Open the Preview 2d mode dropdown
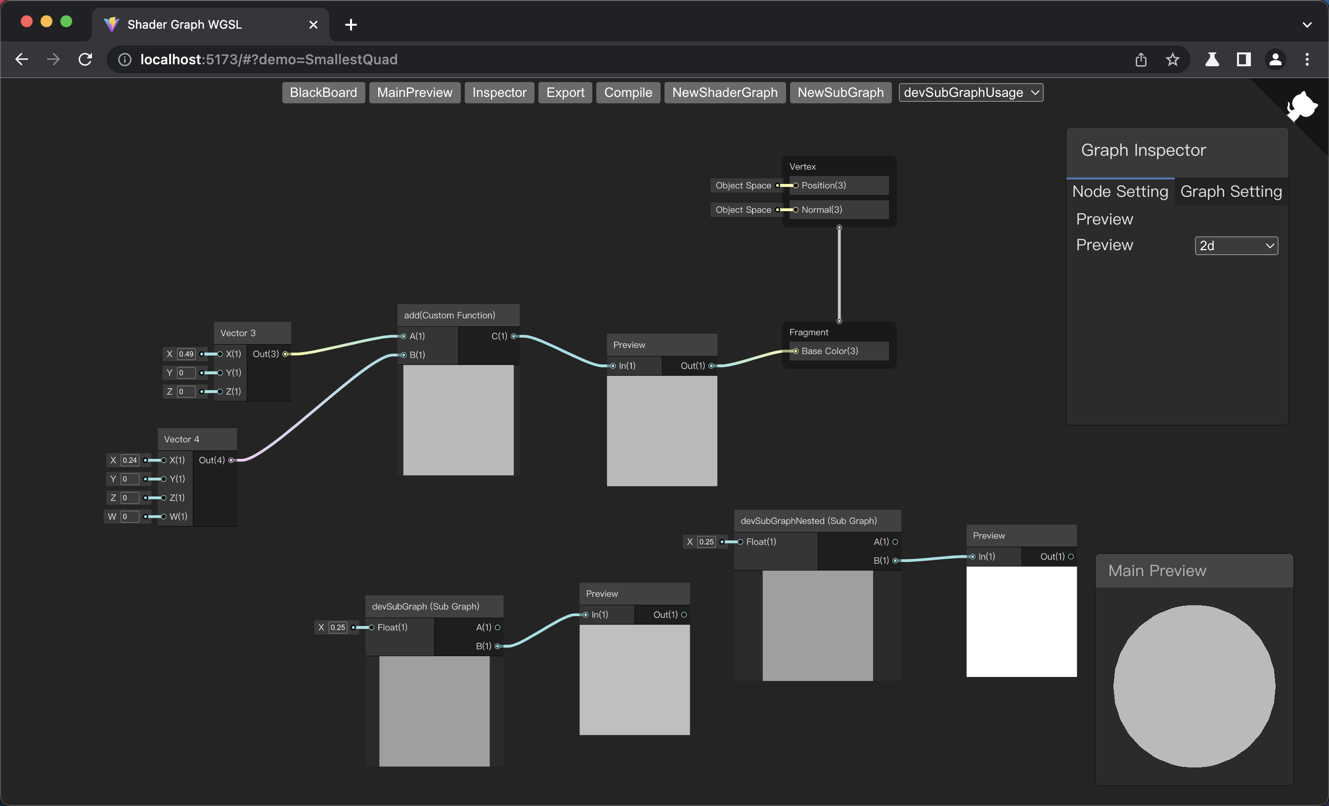 pos(1236,246)
